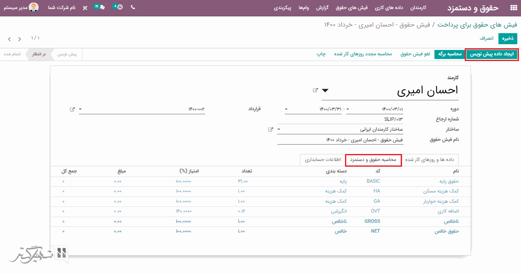Click the phone icon in top bar
The width and height of the screenshot is (521, 274).
point(133,7)
